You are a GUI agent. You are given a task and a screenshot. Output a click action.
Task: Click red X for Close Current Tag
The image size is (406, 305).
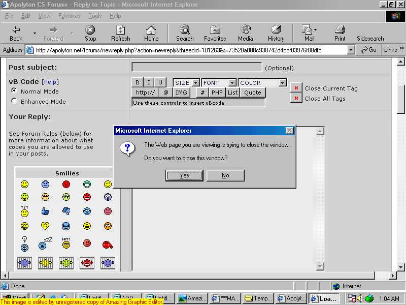click(x=296, y=88)
